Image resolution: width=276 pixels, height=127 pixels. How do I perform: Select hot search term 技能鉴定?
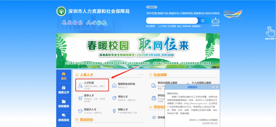point(196,26)
